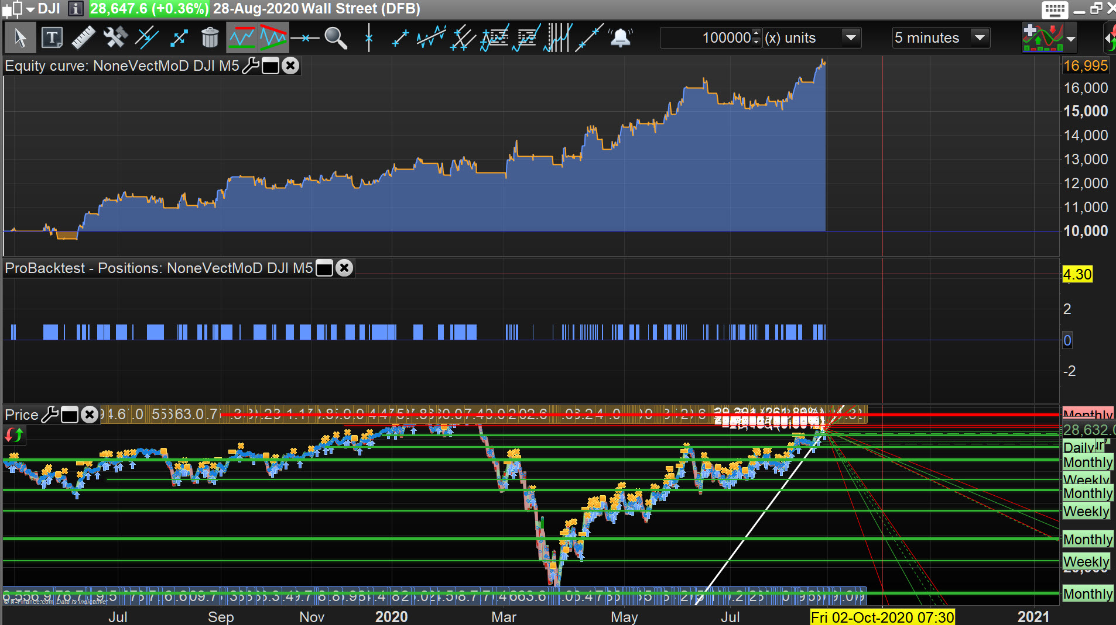This screenshot has width=1116, height=625.
Task: Choose the second Fibonacci levels tool
Action: click(x=526, y=38)
